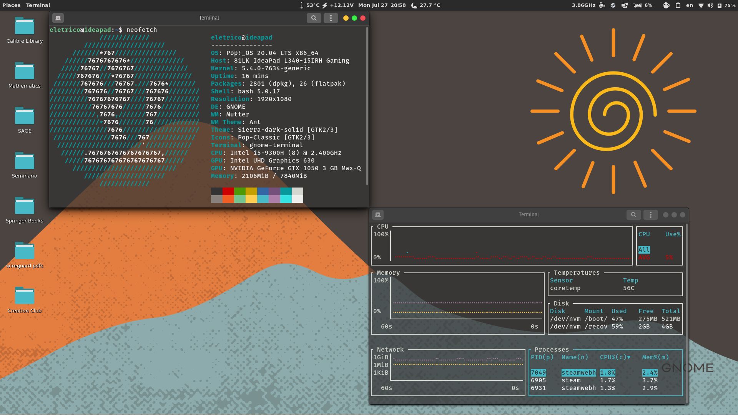
Task: Open the Places menu
Action: tap(11, 5)
